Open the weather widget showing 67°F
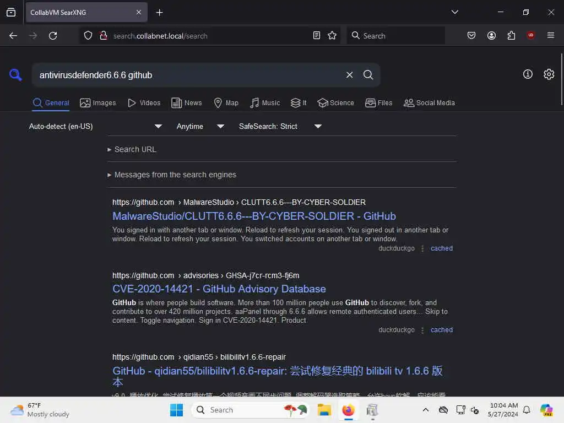This screenshot has width=564, height=423. (x=40, y=410)
